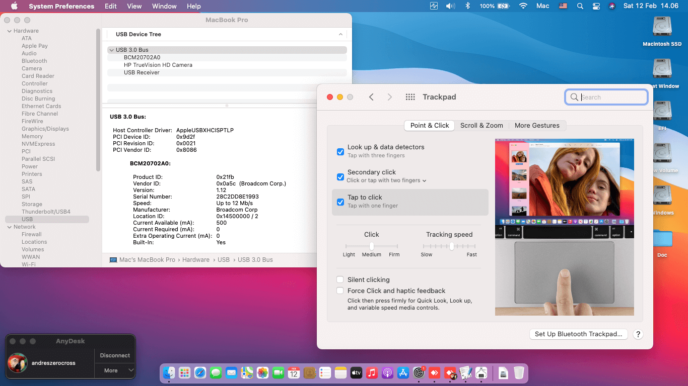Click the USB Device Tree header chevron
Image resolution: width=688 pixels, height=386 pixels.
(340, 34)
